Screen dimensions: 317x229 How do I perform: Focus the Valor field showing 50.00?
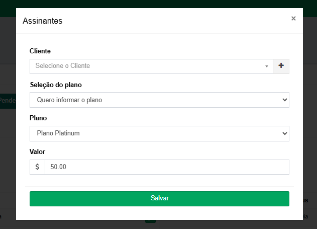point(167,167)
